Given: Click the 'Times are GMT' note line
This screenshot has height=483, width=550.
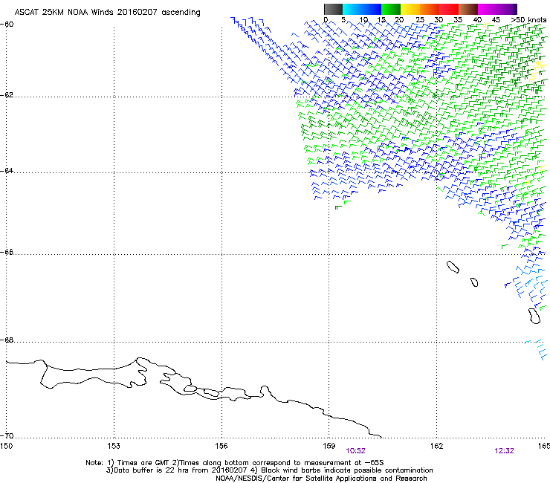Looking at the screenshot, I should tap(235, 463).
